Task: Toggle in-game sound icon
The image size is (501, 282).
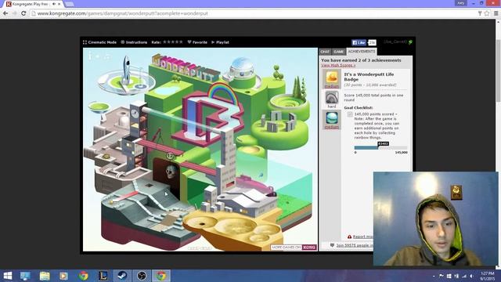Action: pyautogui.click(x=98, y=56)
